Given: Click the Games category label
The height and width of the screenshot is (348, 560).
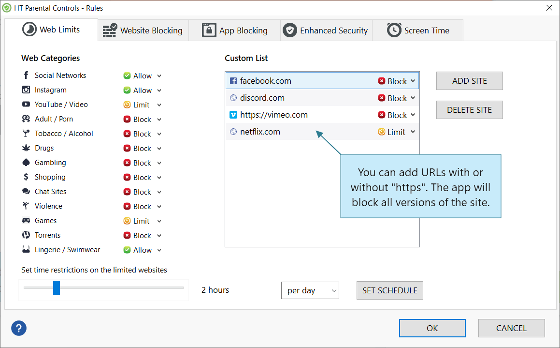Looking at the screenshot, I should [45, 220].
